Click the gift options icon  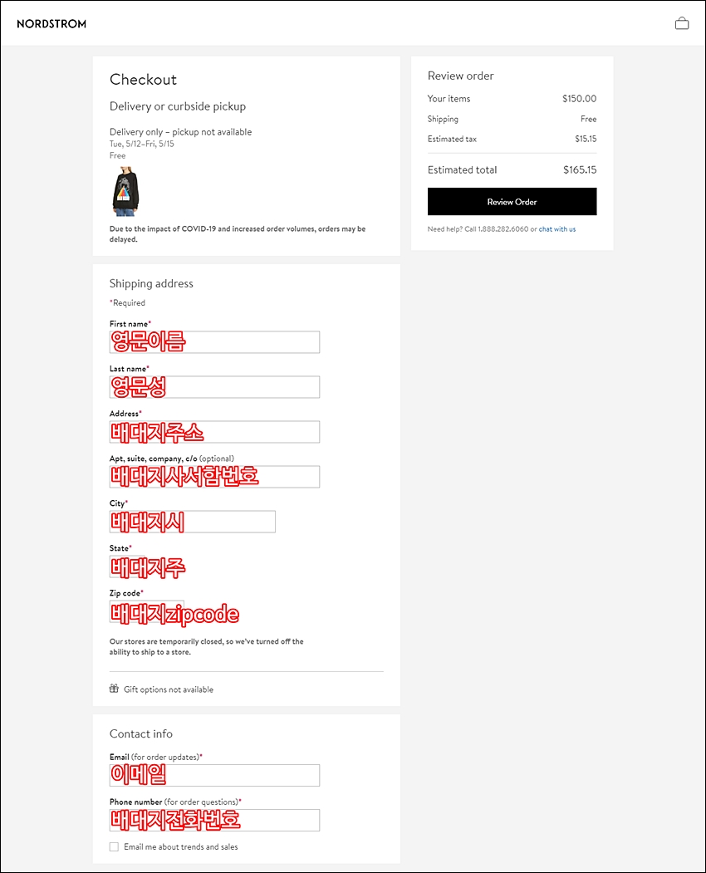coord(114,689)
